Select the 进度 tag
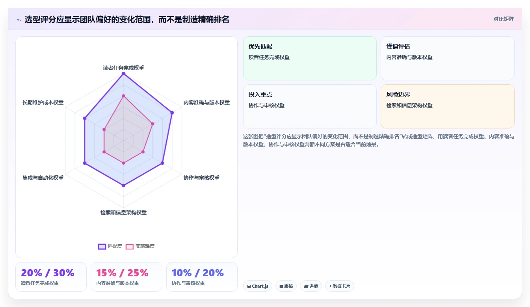This screenshot has width=530, height=307. 311,286
